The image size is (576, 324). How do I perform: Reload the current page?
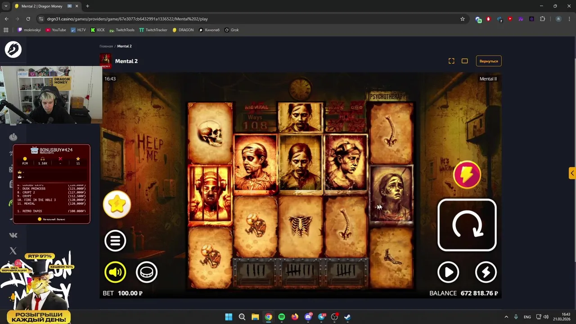pos(28,19)
